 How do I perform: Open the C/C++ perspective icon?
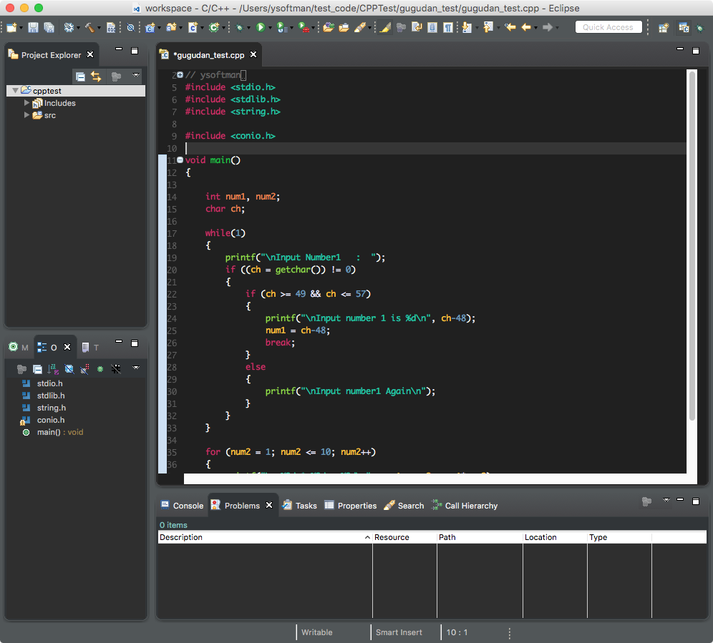tap(684, 28)
